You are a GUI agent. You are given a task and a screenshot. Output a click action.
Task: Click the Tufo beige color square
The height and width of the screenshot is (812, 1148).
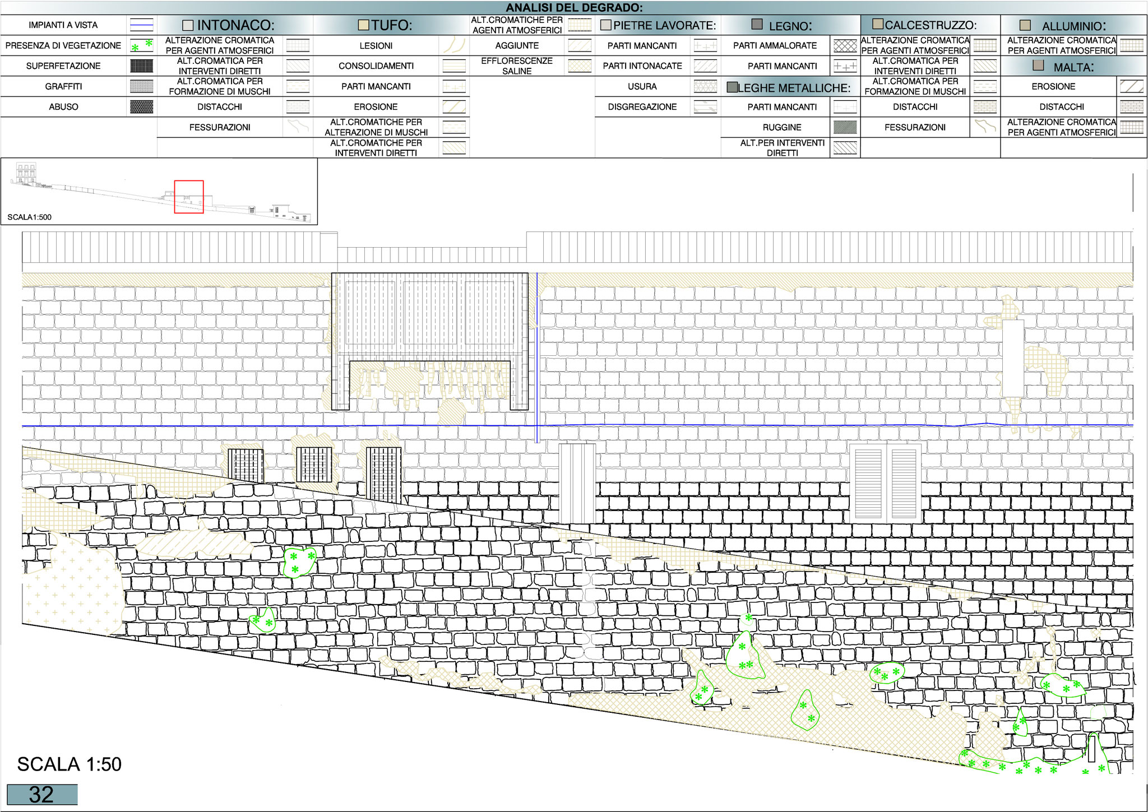364,25
